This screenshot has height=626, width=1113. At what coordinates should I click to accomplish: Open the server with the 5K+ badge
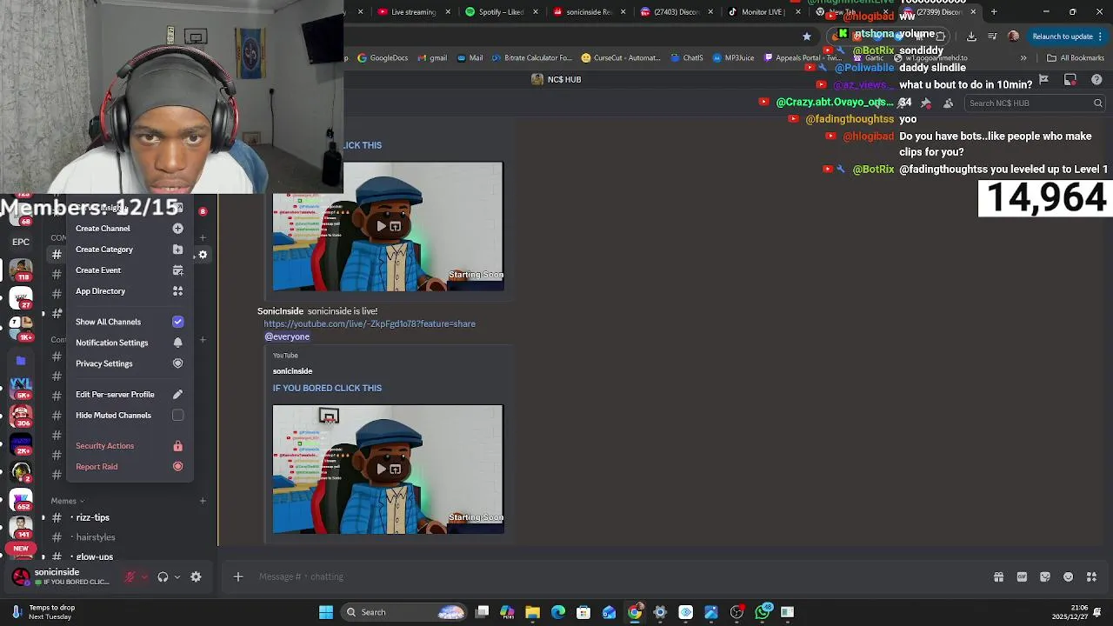click(x=21, y=385)
